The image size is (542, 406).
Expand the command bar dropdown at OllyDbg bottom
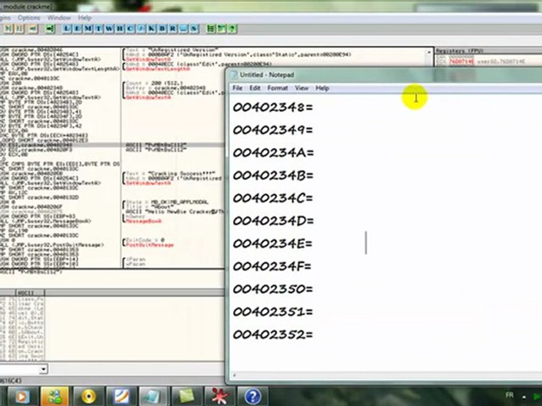coord(43,369)
